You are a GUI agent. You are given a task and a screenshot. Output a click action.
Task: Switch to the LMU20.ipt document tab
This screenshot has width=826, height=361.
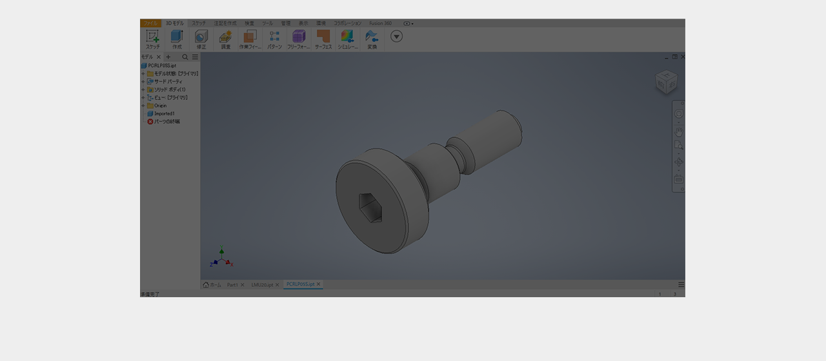tap(262, 285)
